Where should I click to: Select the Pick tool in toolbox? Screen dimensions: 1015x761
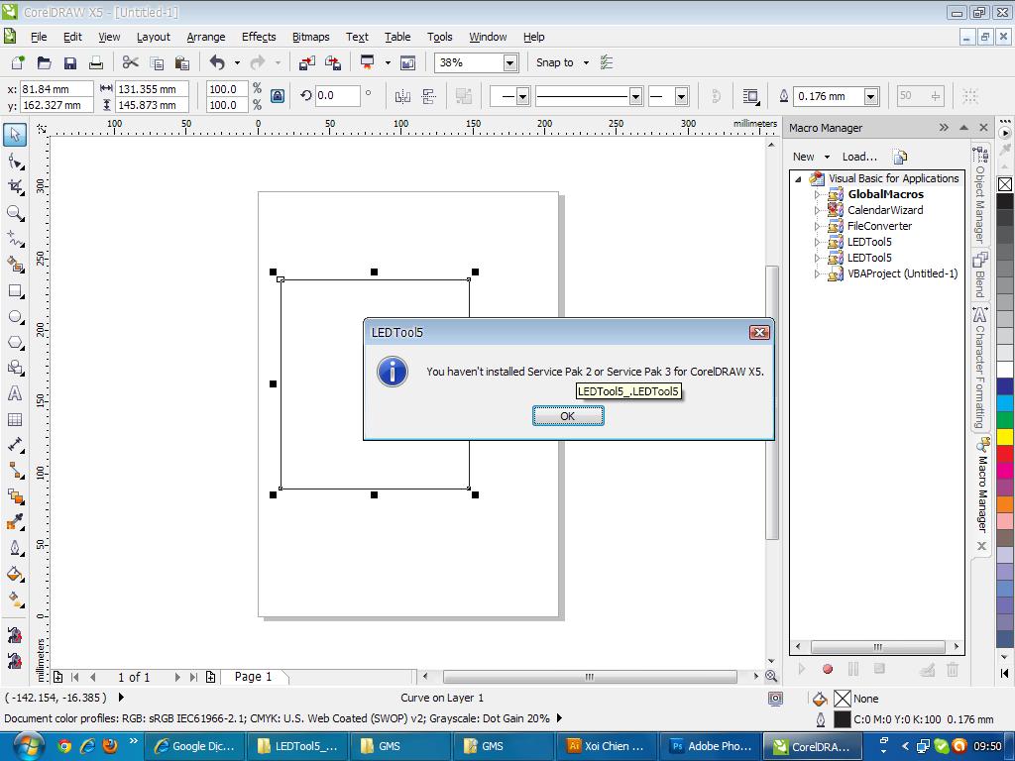(x=15, y=135)
